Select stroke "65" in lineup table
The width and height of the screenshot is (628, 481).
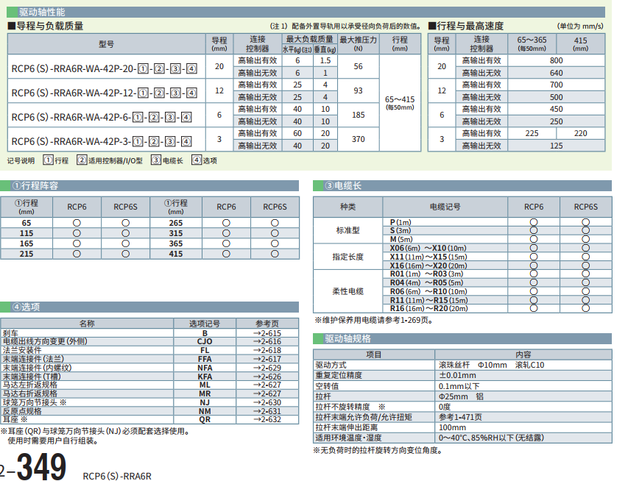(x=27, y=223)
